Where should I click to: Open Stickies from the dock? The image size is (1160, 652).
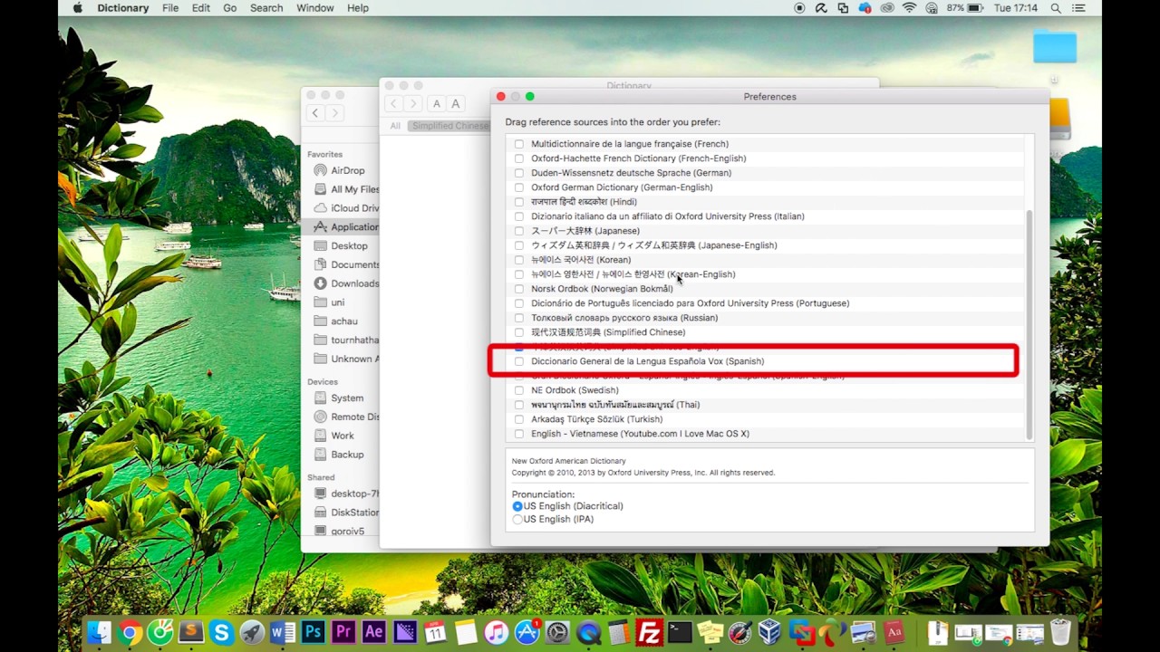[710, 632]
